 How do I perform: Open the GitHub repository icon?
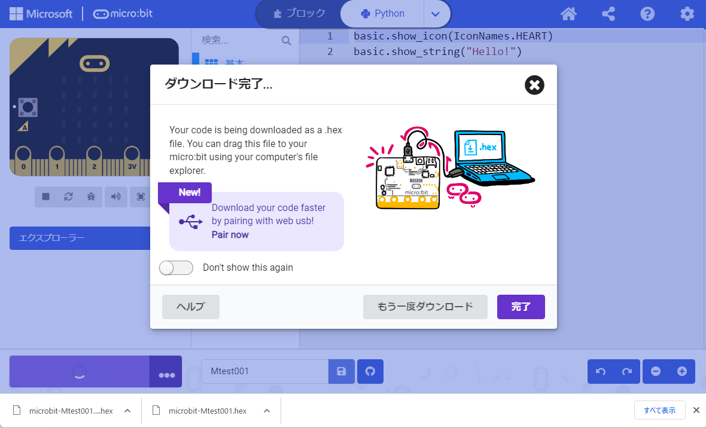(370, 371)
